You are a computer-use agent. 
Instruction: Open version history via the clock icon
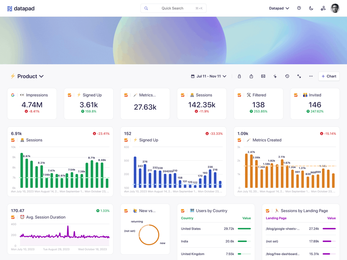287,76
